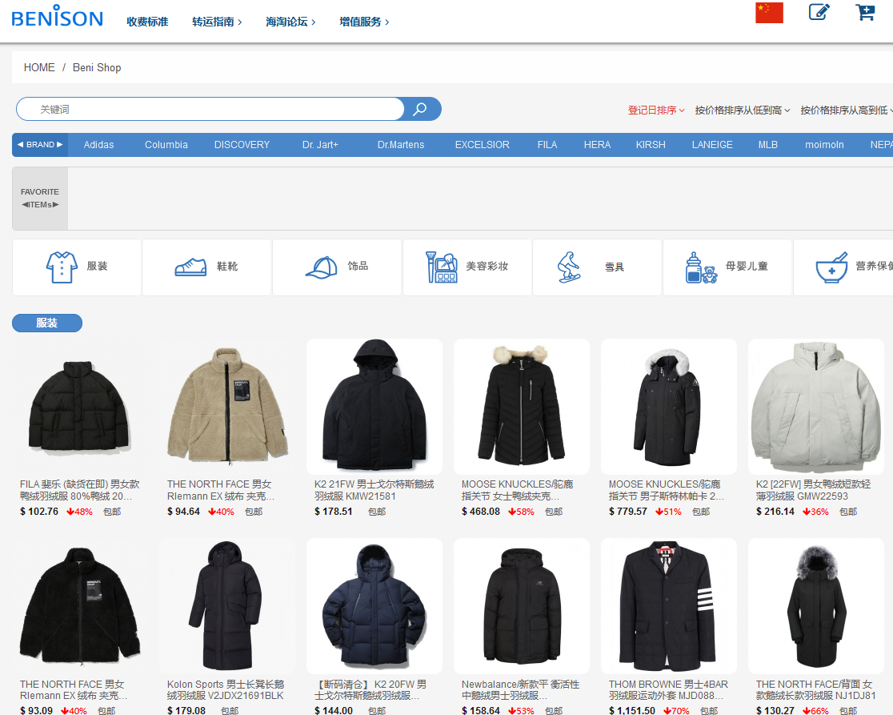This screenshot has height=715, width=893.
Task: Open the shopping cart icon
Action: [865, 12]
